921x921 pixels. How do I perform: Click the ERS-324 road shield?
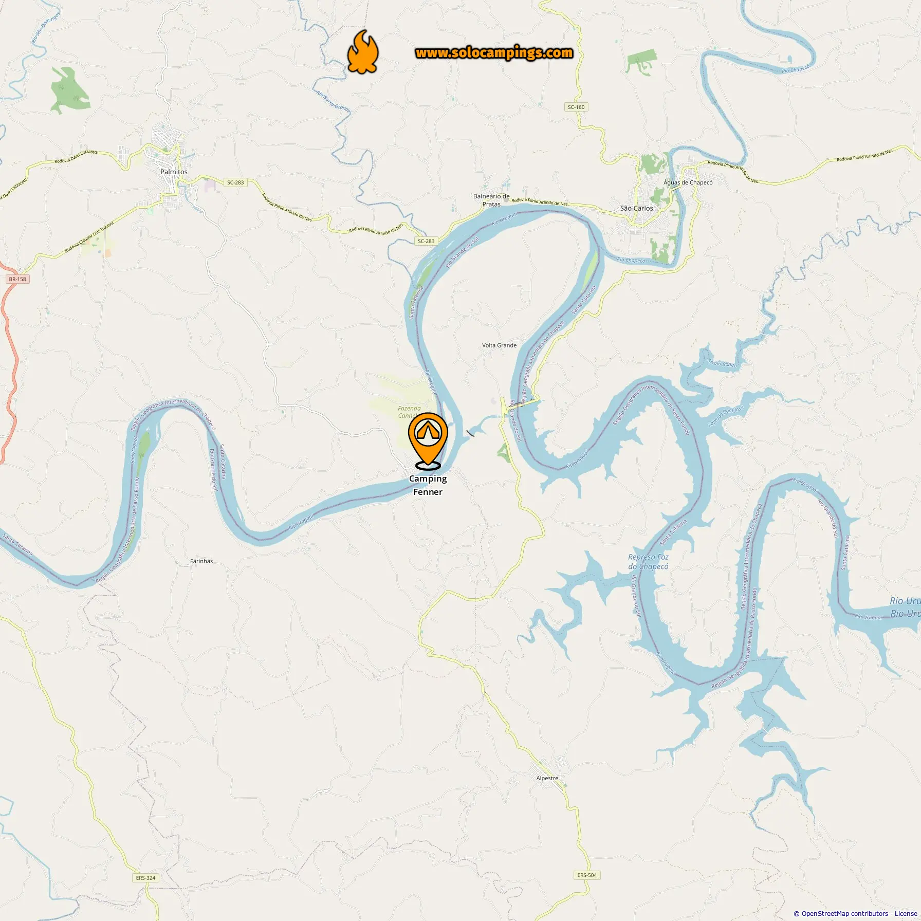click(145, 878)
